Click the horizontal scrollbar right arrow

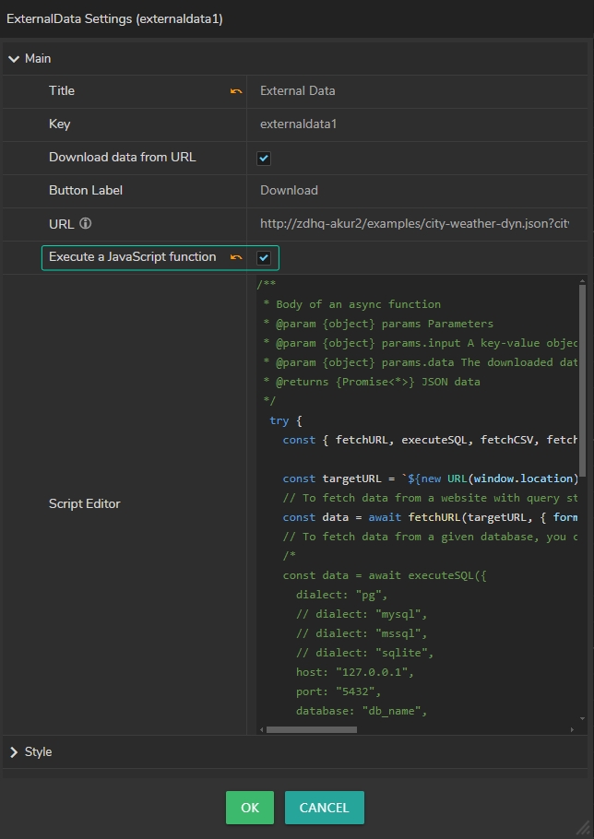[x=573, y=729]
